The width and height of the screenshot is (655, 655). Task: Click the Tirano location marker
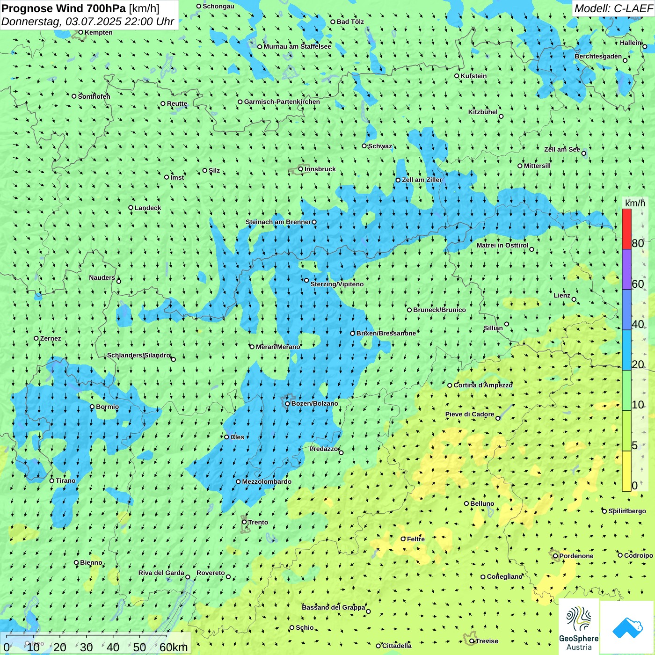tap(52, 480)
